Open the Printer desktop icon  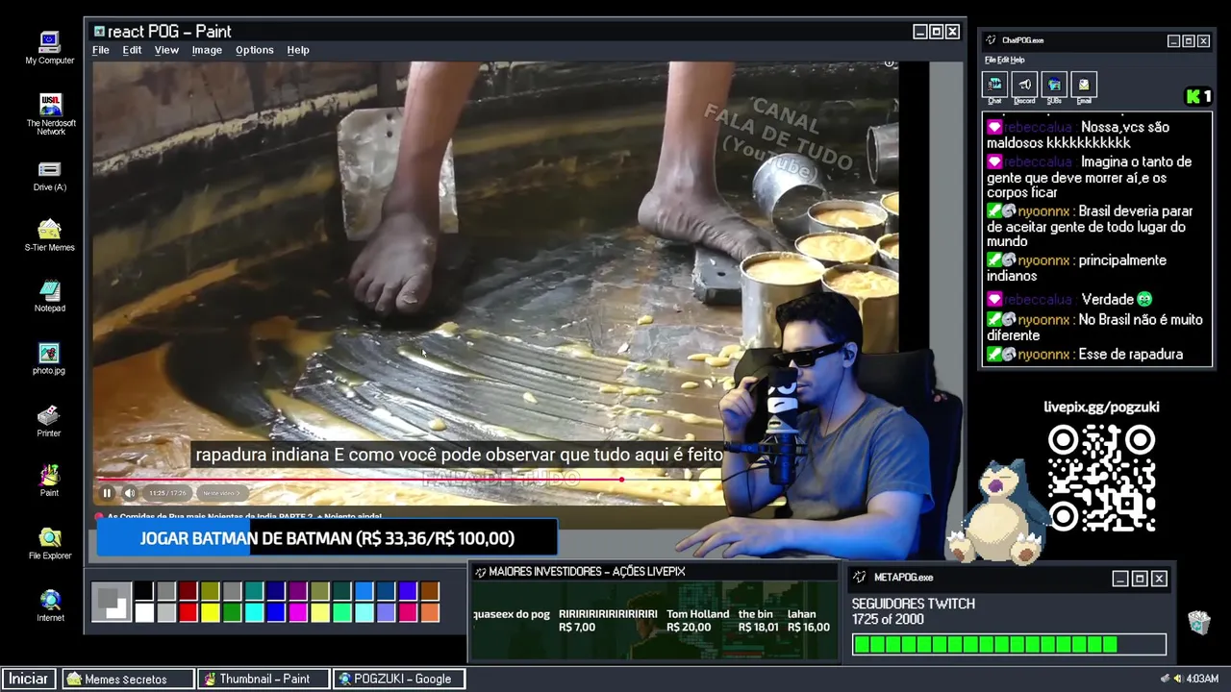tap(49, 421)
